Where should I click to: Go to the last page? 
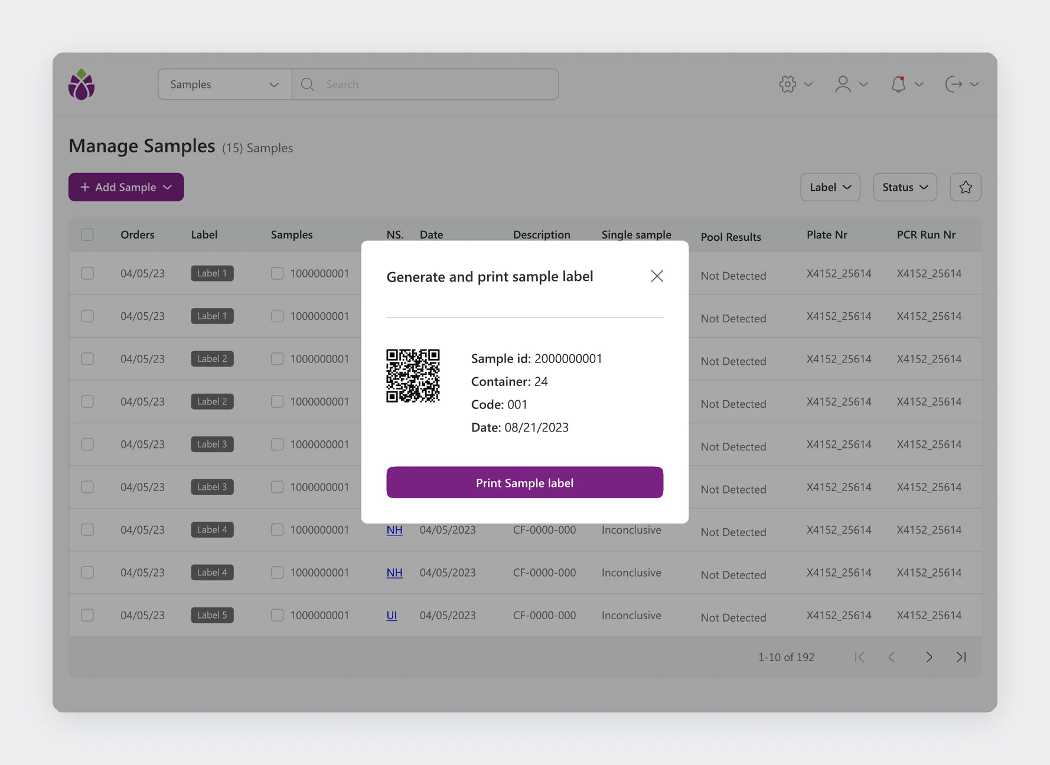961,657
